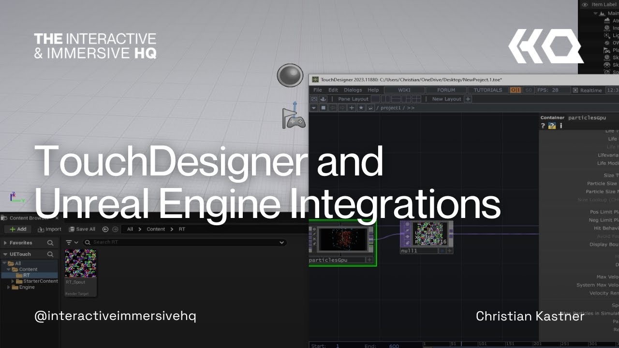This screenshot has width=619, height=348.
Task: Click the All breadcrumb in Content Browser
Action: (130, 229)
